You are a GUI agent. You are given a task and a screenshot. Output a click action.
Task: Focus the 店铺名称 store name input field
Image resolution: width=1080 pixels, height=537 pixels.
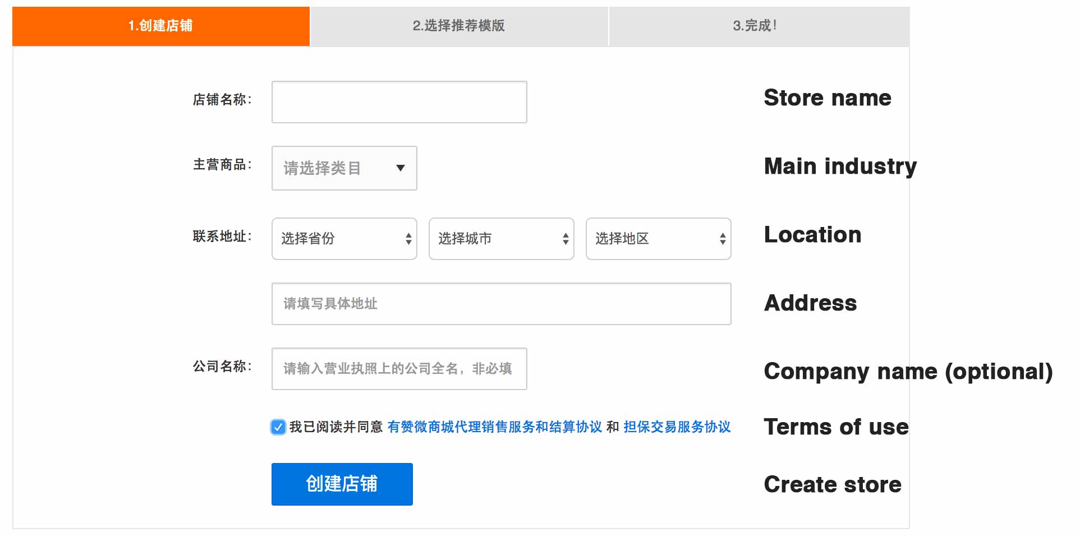(399, 102)
